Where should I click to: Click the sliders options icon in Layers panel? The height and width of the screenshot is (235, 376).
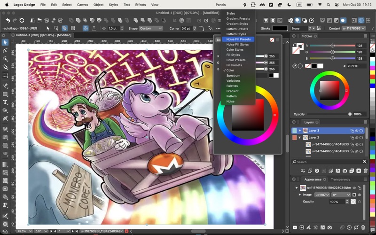(303, 171)
